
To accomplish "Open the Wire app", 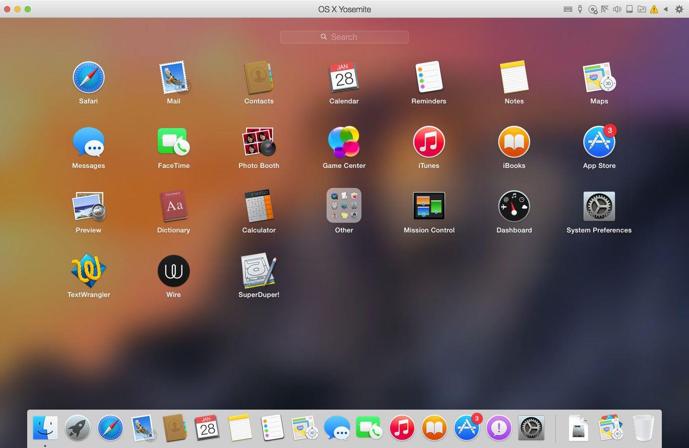I will 173,271.
